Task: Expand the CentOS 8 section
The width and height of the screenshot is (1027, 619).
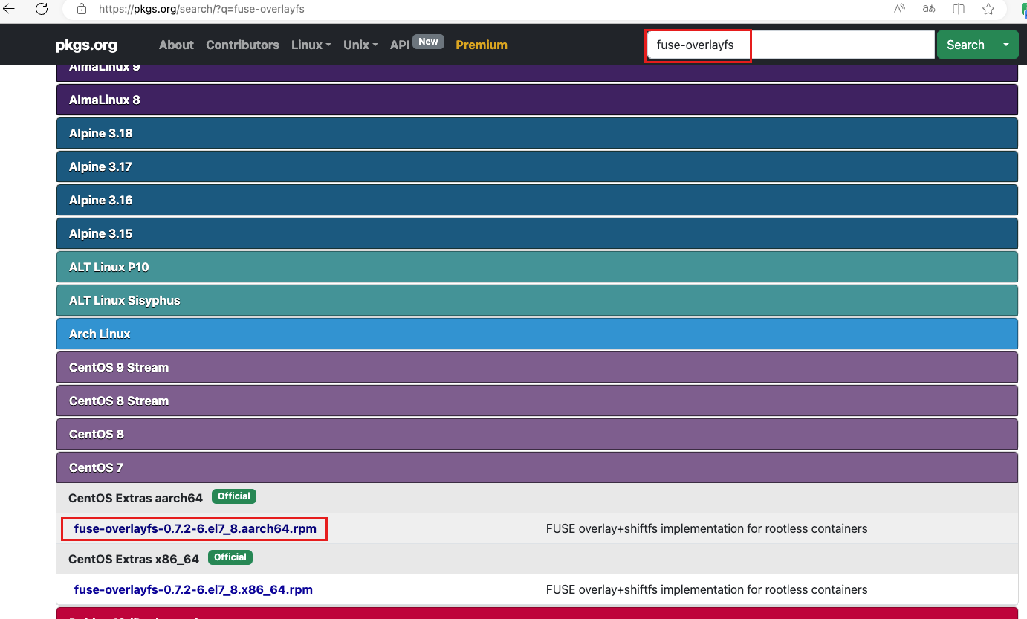Action: (537, 434)
